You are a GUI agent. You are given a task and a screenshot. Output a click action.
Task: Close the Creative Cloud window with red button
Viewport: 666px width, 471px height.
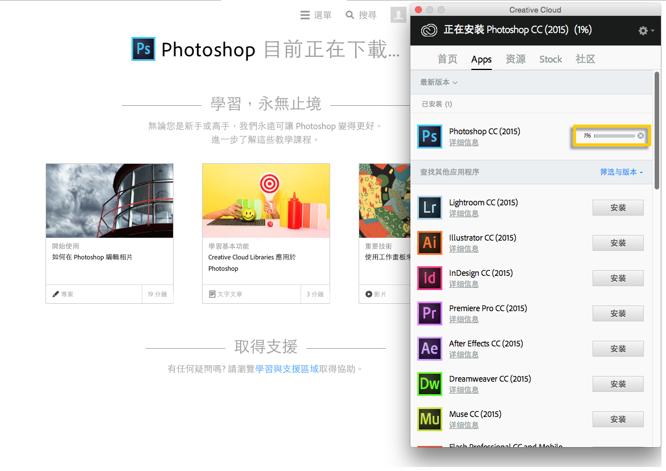(x=418, y=10)
